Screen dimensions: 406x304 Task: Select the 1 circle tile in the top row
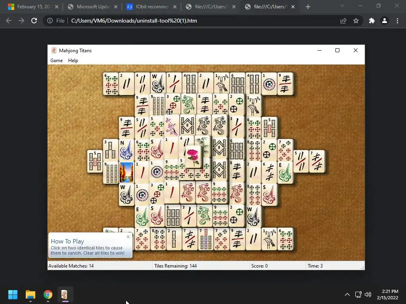coord(269,84)
